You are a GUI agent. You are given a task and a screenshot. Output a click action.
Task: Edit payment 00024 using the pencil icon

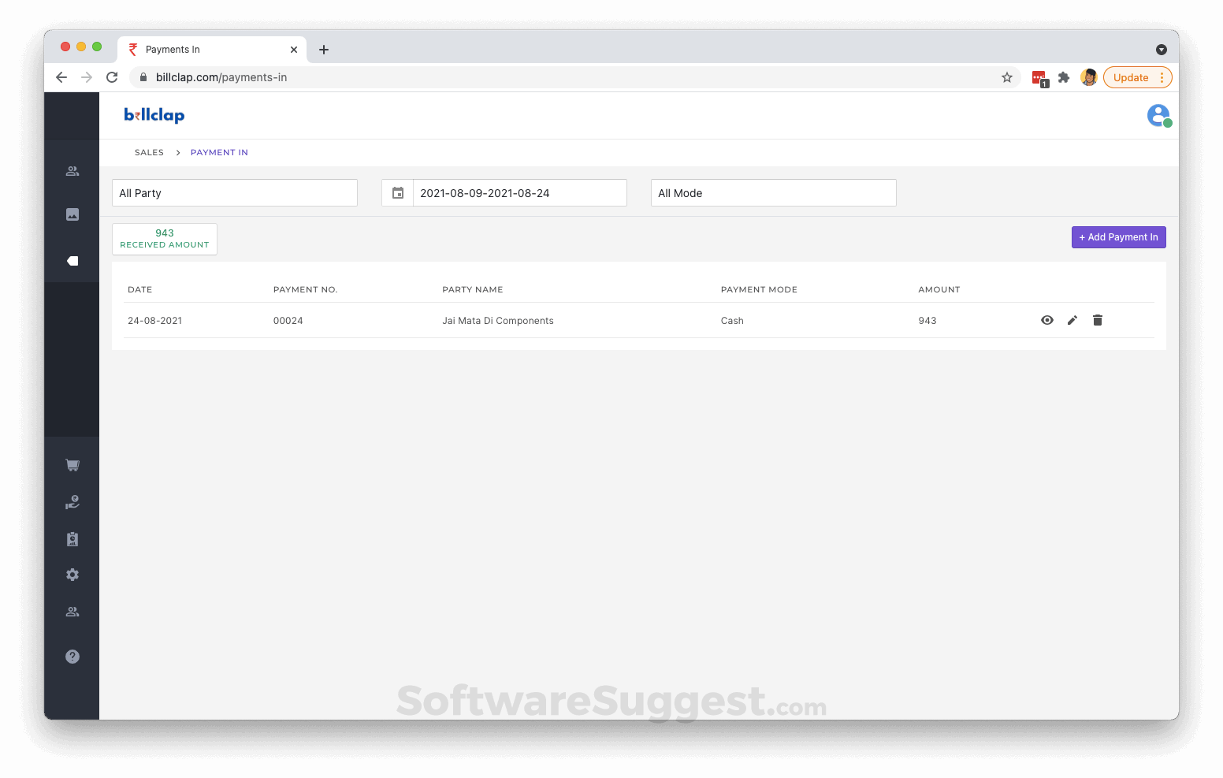(x=1072, y=320)
